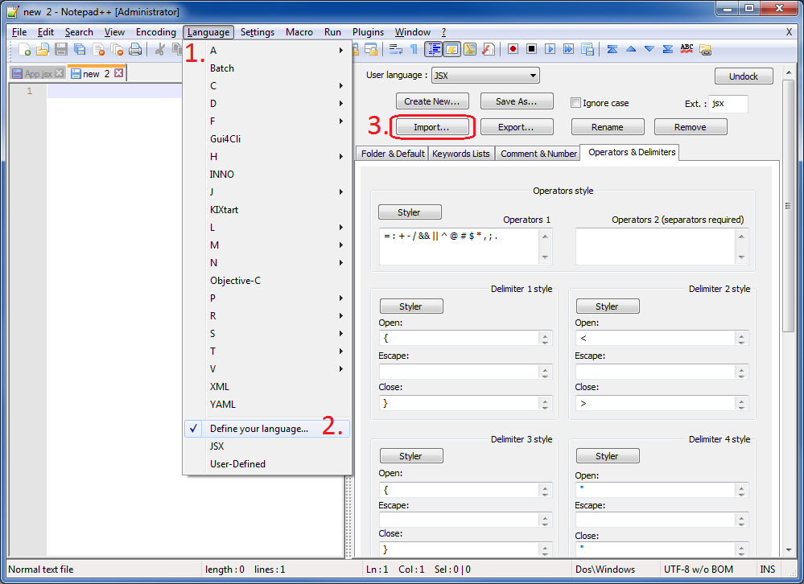This screenshot has width=804, height=584.
Task: Click the Print toolbar icon
Action: click(x=135, y=49)
